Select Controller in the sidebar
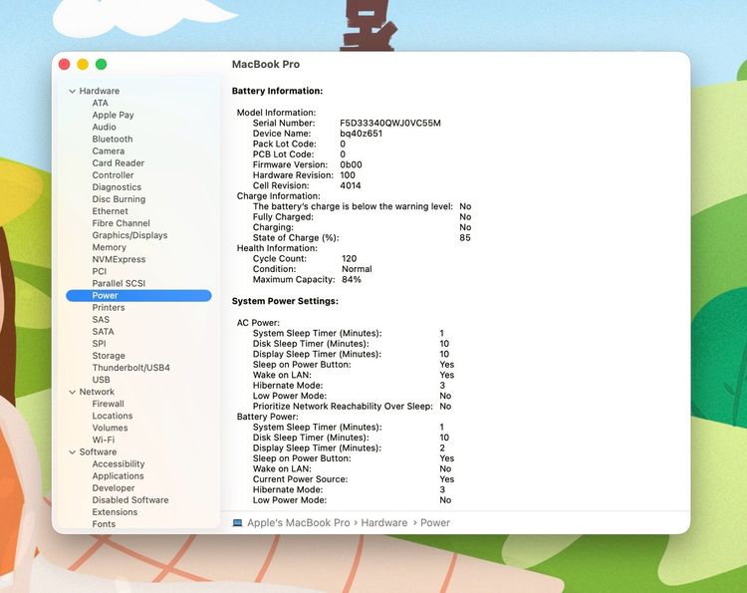Image resolution: width=747 pixels, height=593 pixels. [113, 175]
